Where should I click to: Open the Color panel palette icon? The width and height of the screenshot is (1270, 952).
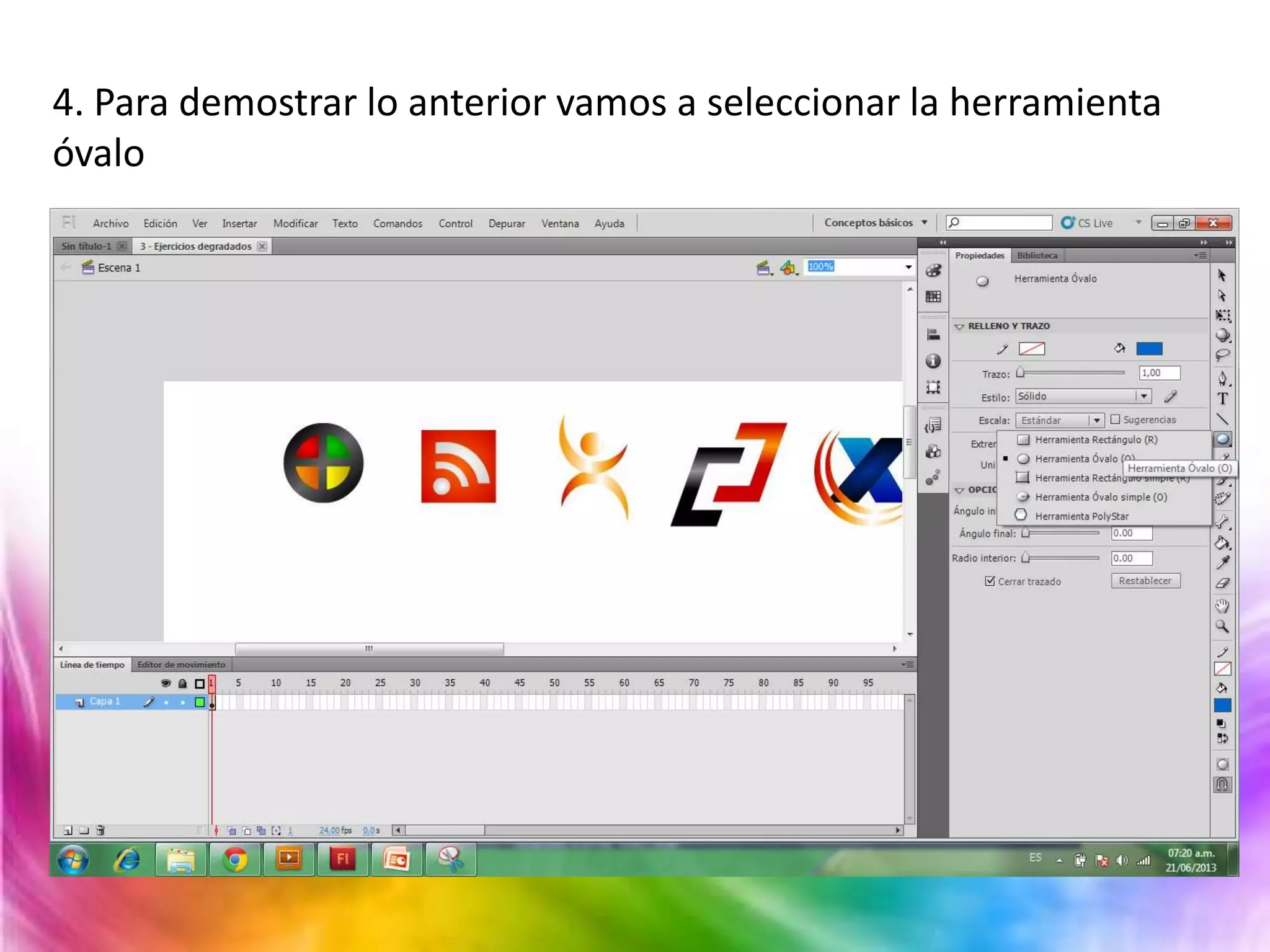933,271
